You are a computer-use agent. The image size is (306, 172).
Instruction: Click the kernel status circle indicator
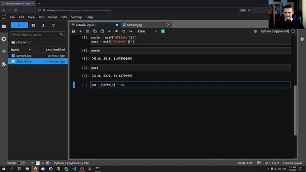pyautogui.click(x=293, y=31)
